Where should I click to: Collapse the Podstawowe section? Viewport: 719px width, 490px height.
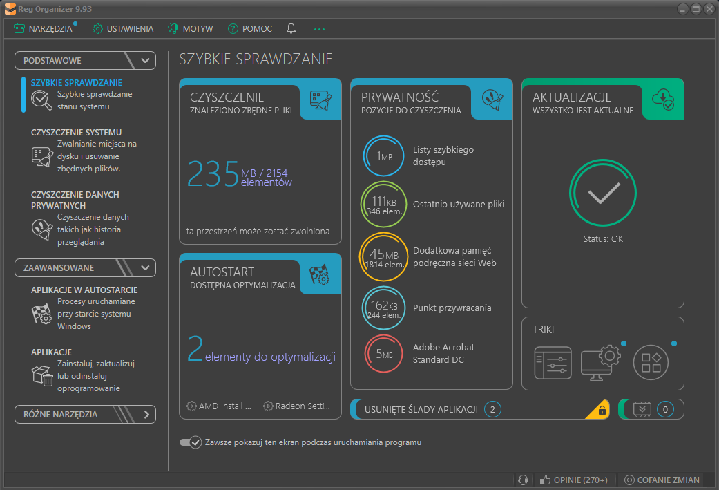coord(85,61)
